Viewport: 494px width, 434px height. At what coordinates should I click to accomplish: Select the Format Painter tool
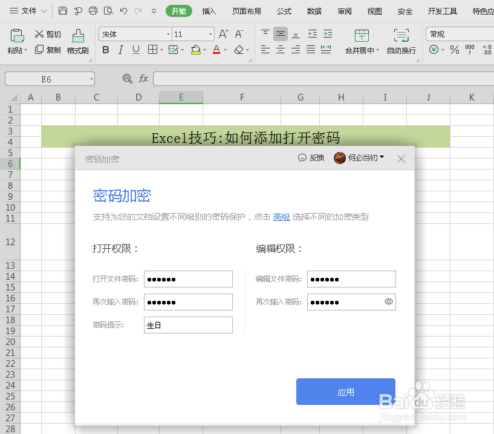pos(77,42)
